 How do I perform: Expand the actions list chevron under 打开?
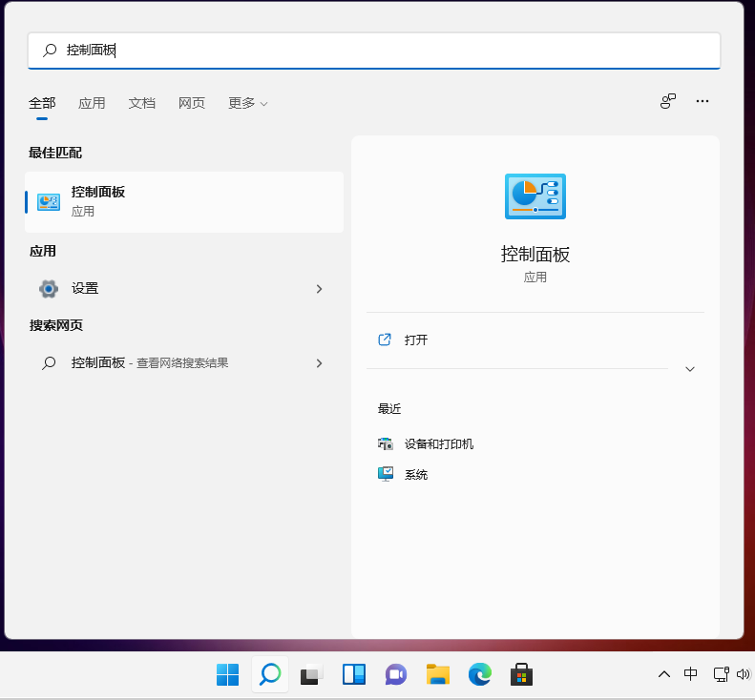pos(690,369)
